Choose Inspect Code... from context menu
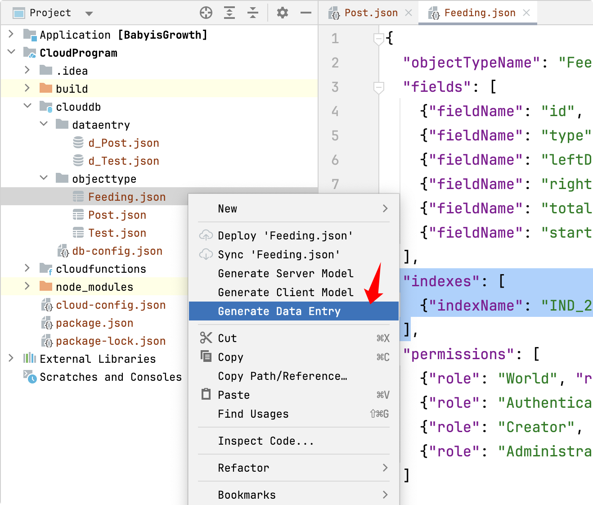The width and height of the screenshot is (593, 505). click(293, 441)
